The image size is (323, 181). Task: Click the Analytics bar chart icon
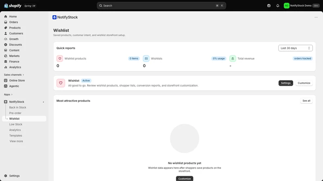pos(6,67)
